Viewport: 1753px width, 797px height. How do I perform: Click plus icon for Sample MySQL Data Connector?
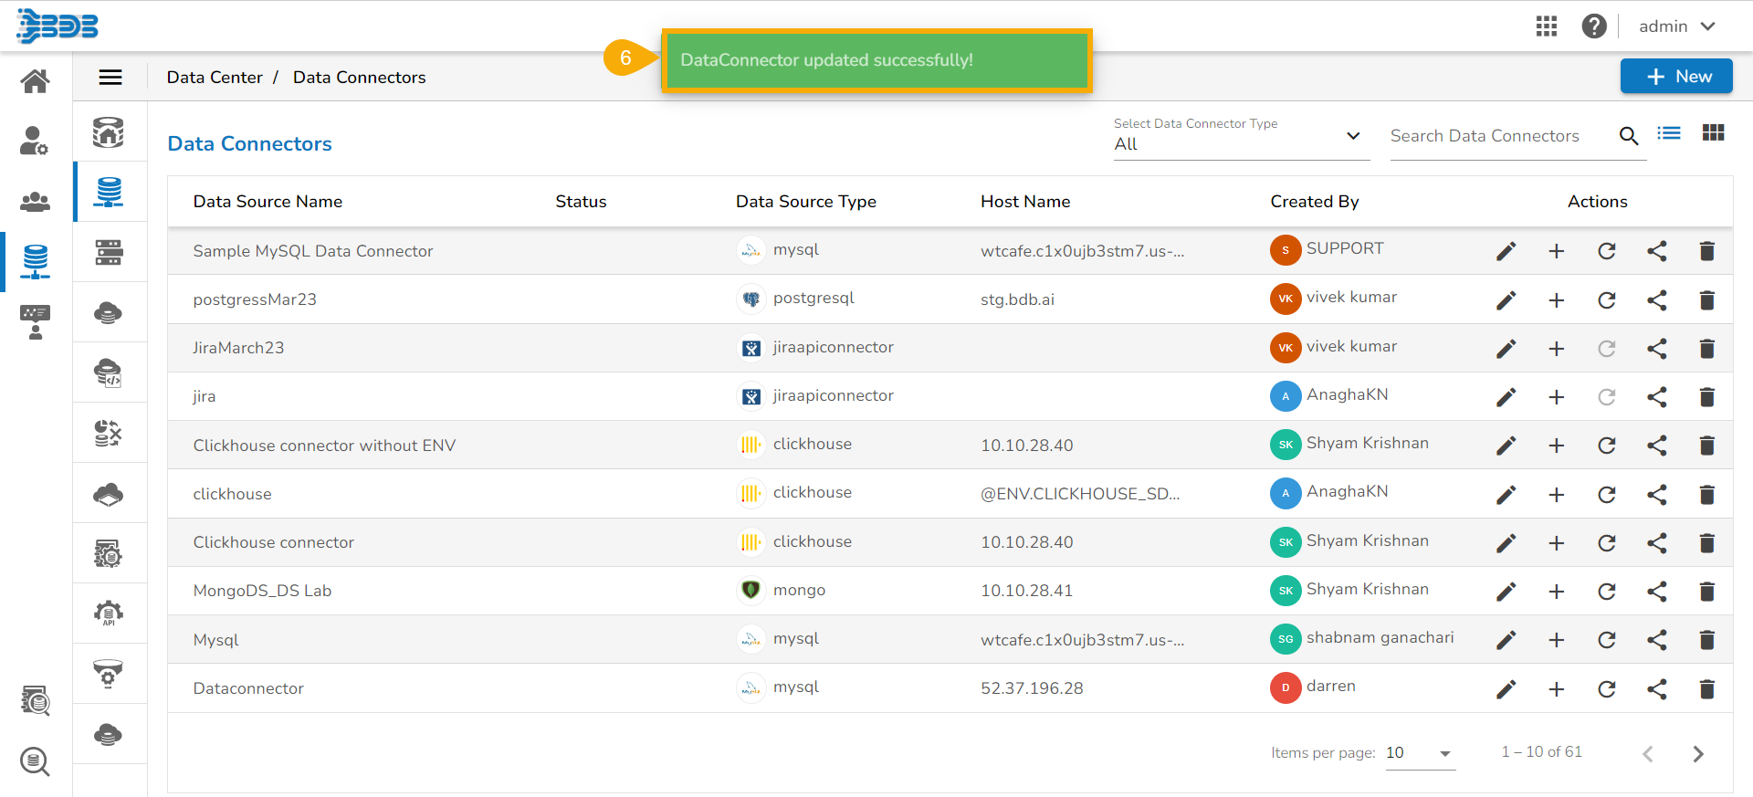pos(1556,252)
